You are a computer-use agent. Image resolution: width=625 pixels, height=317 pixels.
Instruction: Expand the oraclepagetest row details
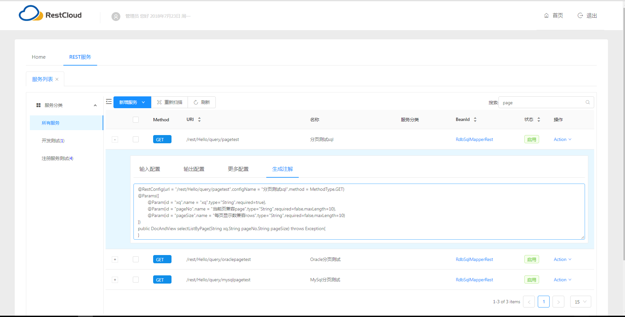(115, 259)
